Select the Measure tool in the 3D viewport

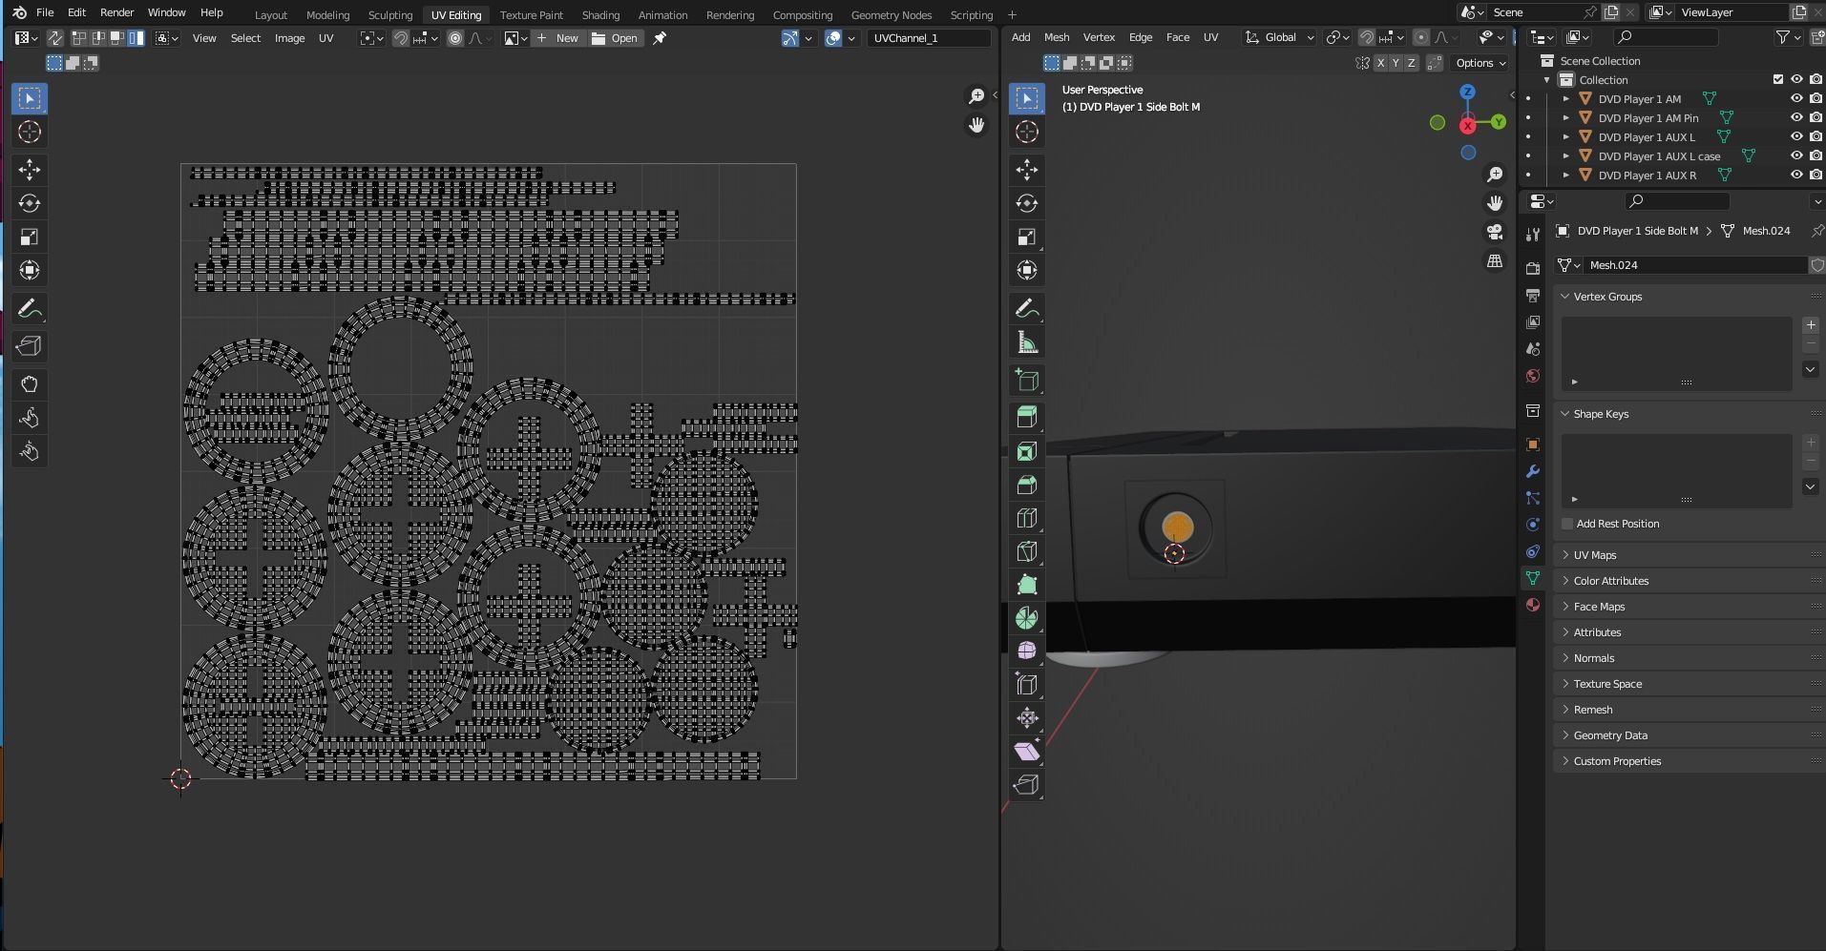coord(1027,342)
